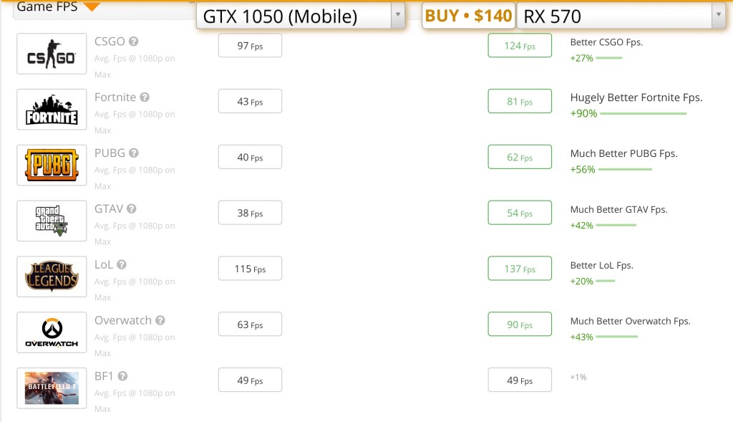Click the question mark beside Fortnite
This screenshot has height=422, width=733.
pos(145,97)
